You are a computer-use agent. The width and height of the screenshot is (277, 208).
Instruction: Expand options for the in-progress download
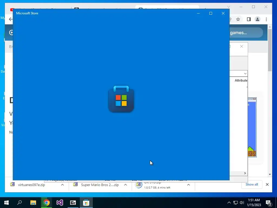click(189, 185)
